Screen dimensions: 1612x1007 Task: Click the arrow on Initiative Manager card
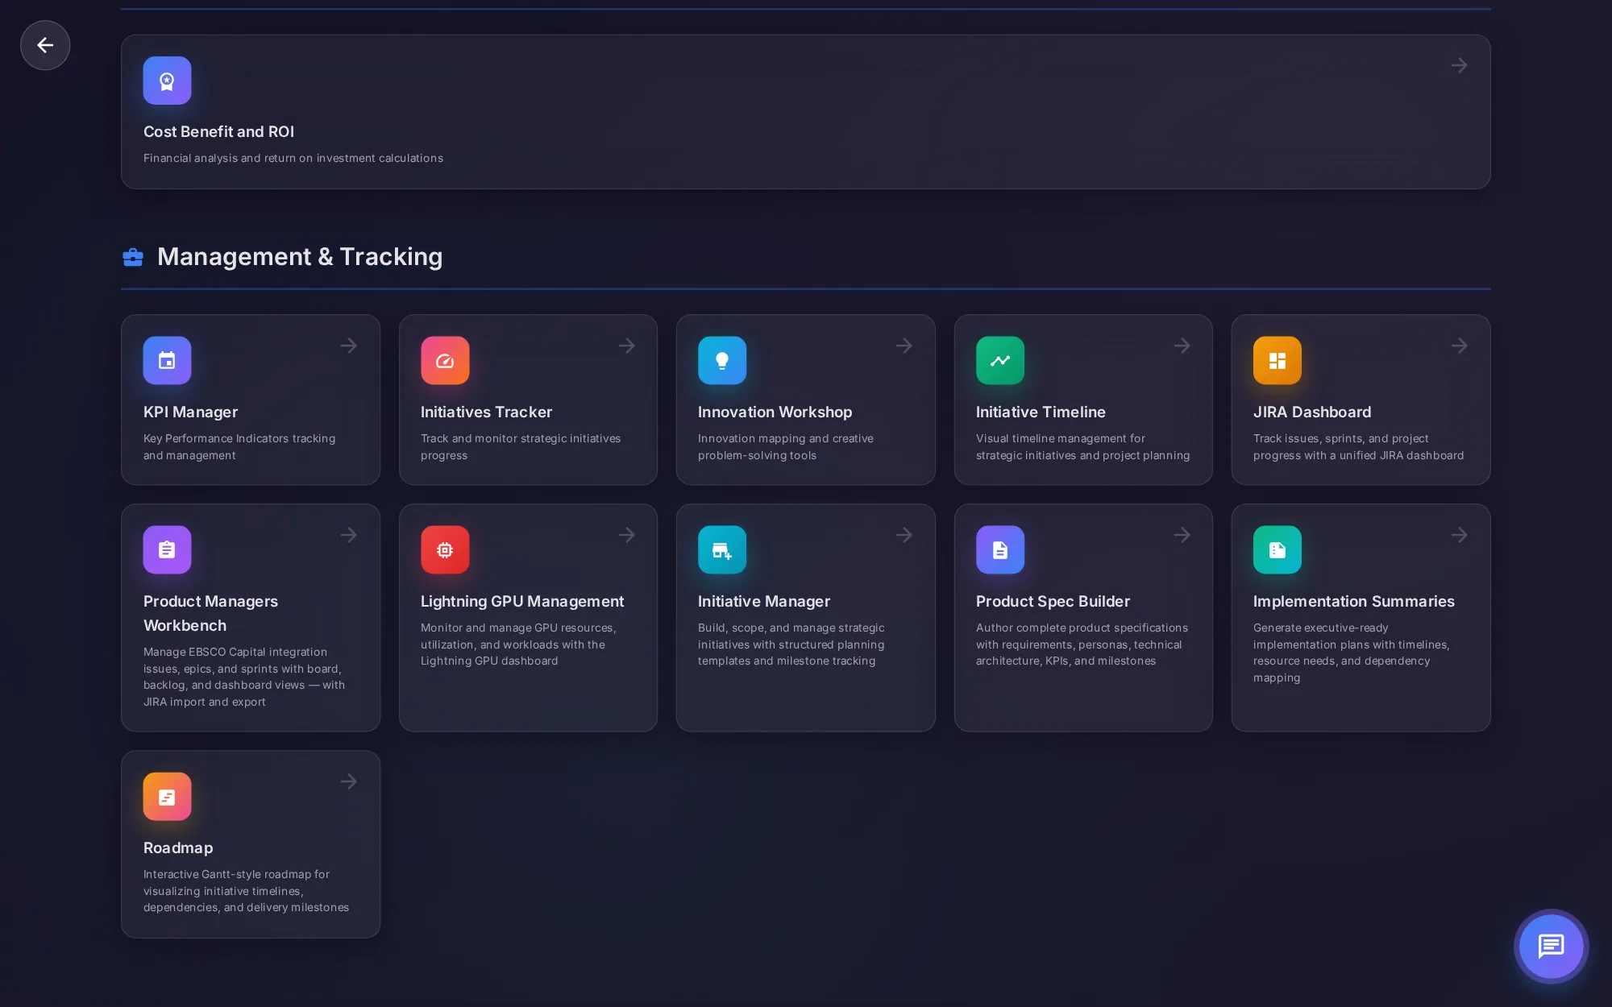tap(904, 535)
